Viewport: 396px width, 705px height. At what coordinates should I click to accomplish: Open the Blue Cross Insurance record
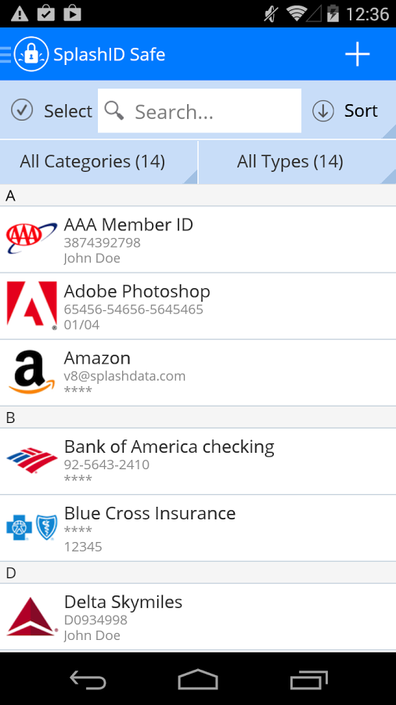click(x=198, y=528)
